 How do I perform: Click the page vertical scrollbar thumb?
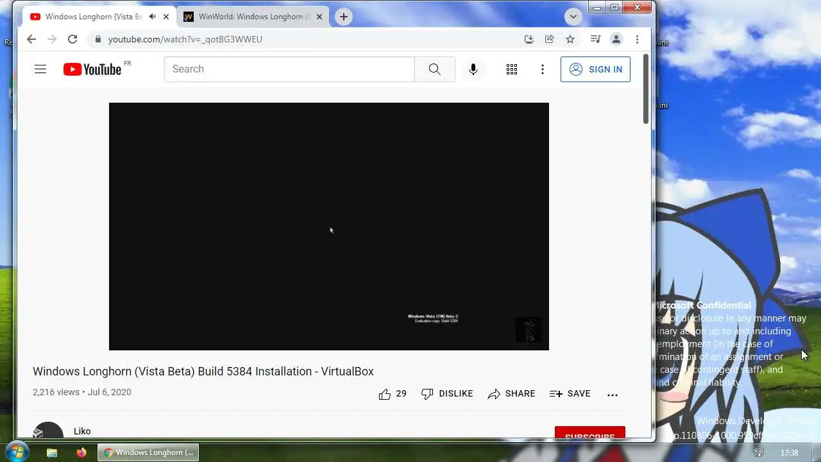[646, 89]
